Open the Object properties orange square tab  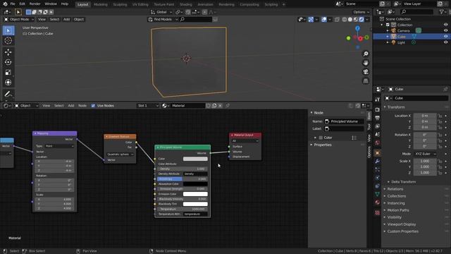[x=378, y=153]
